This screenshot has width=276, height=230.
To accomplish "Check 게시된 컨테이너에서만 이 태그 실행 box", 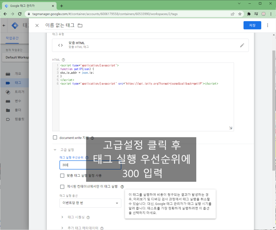I will tap(62, 187).
